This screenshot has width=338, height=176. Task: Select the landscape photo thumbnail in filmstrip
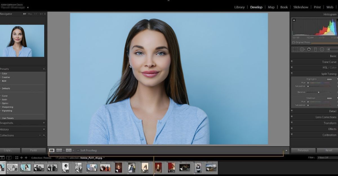(x=211, y=168)
